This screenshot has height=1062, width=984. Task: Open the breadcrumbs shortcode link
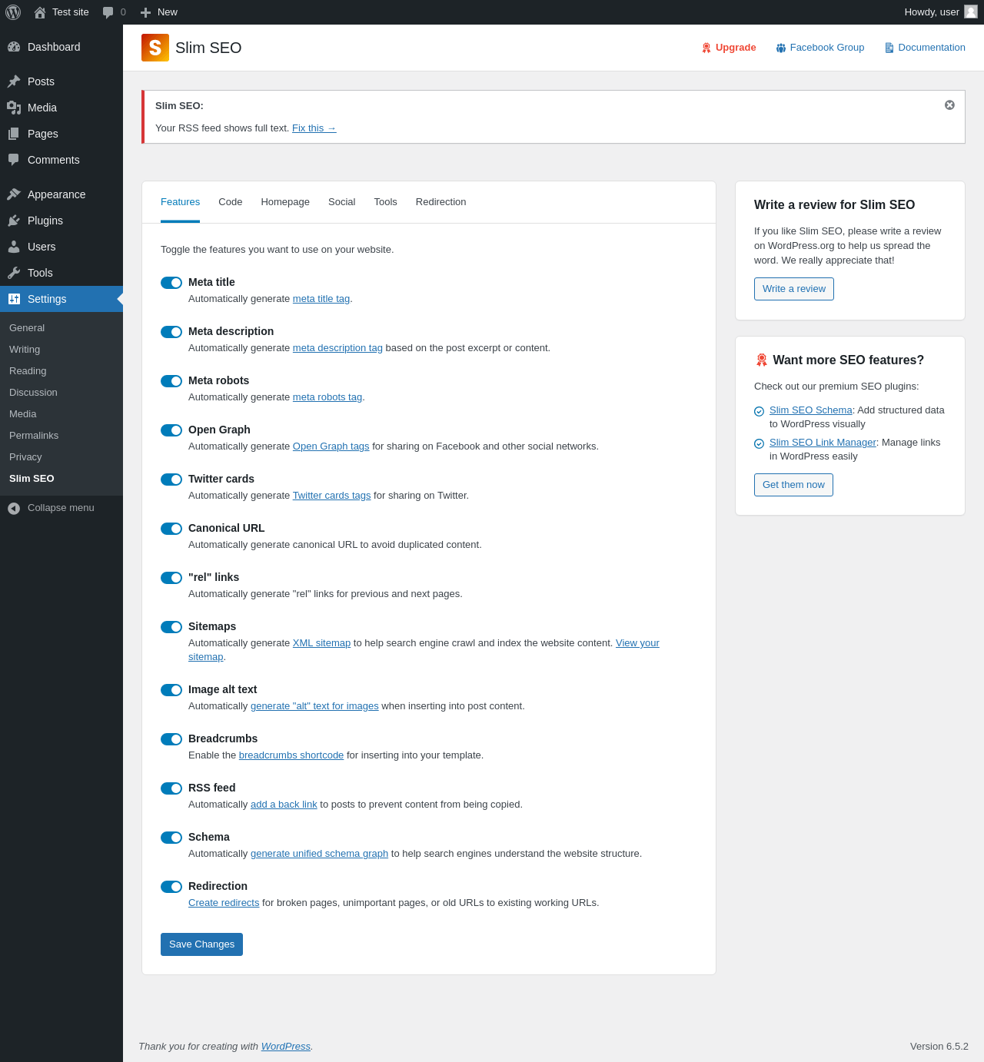click(x=291, y=755)
